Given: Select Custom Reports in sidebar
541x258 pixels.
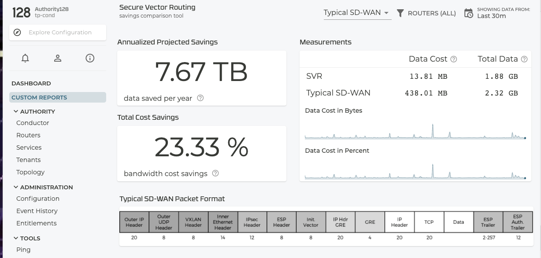Looking at the screenshot, I should [x=39, y=97].
